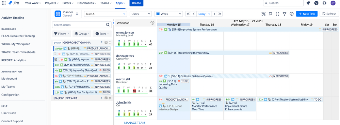Go to next week arrow
This screenshot has height=125, width=340.
pyautogui.click(x=214, y=14)
